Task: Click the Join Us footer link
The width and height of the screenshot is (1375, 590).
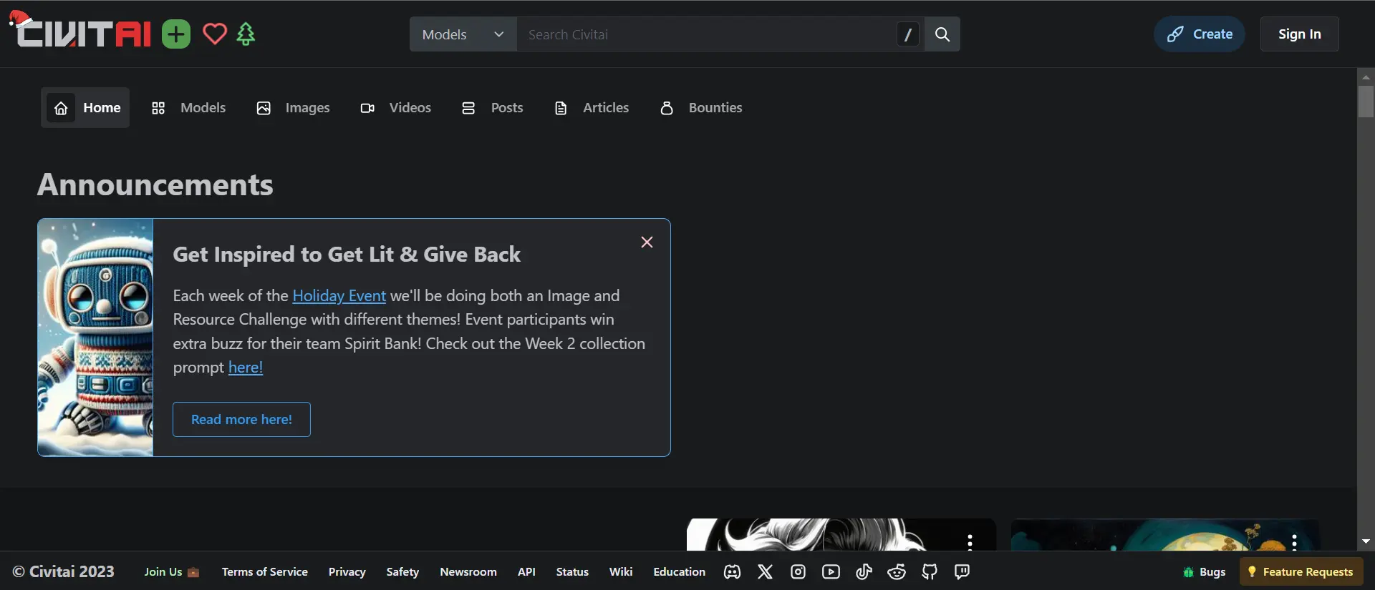Action: tap(172, 571)
